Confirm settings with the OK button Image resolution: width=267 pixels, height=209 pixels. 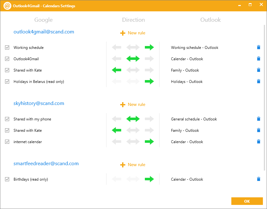tap(247, 201)
